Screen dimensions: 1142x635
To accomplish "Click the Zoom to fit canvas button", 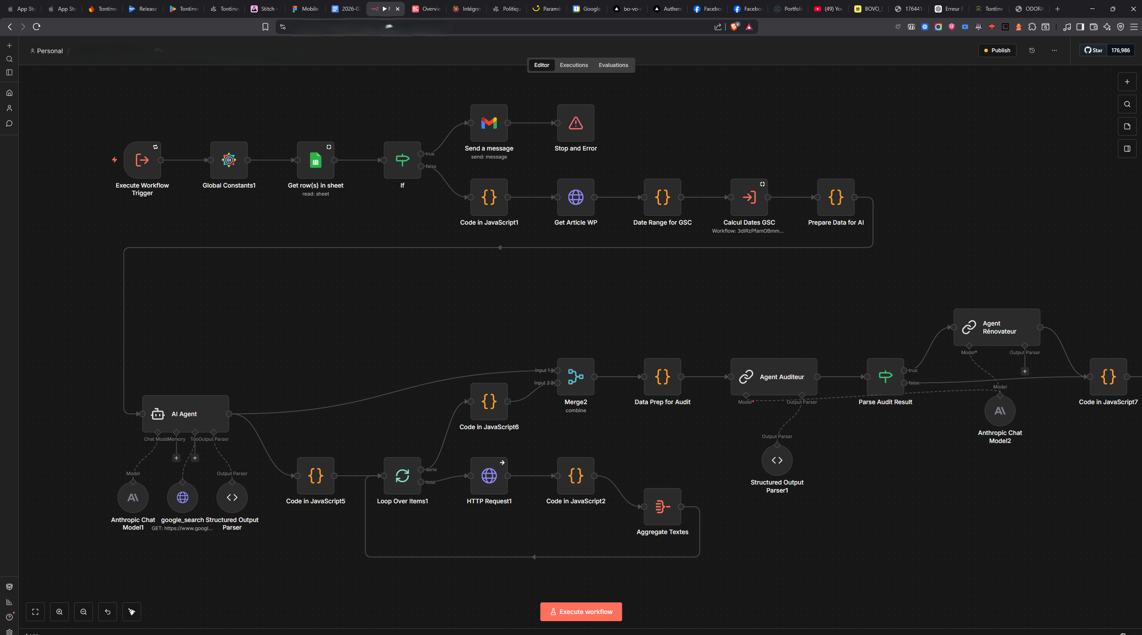I will point(35,612).
